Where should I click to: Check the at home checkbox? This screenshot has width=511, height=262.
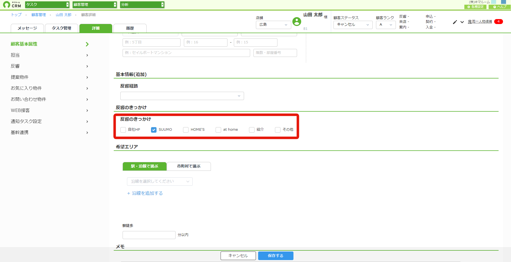218,130
